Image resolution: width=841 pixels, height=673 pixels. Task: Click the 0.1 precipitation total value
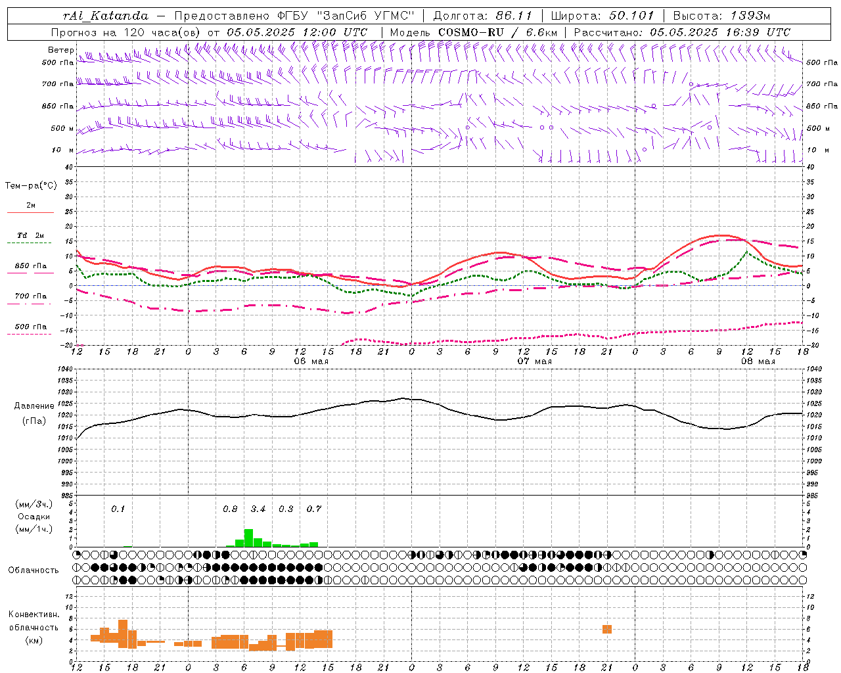point(118,509)
